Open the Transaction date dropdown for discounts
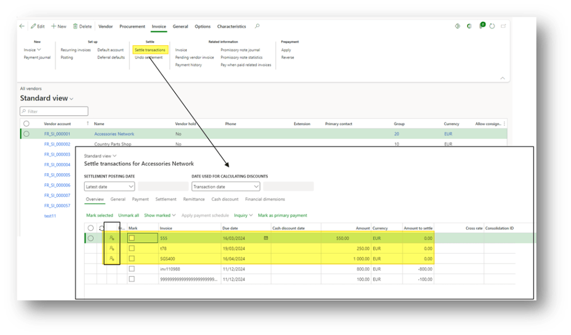Image resolution: width=571 pixels, height=335 pixels. pos(225,186)
